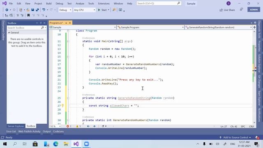263x148 pixels.
Task: Open the Output tab
Action: pos(46,132)
